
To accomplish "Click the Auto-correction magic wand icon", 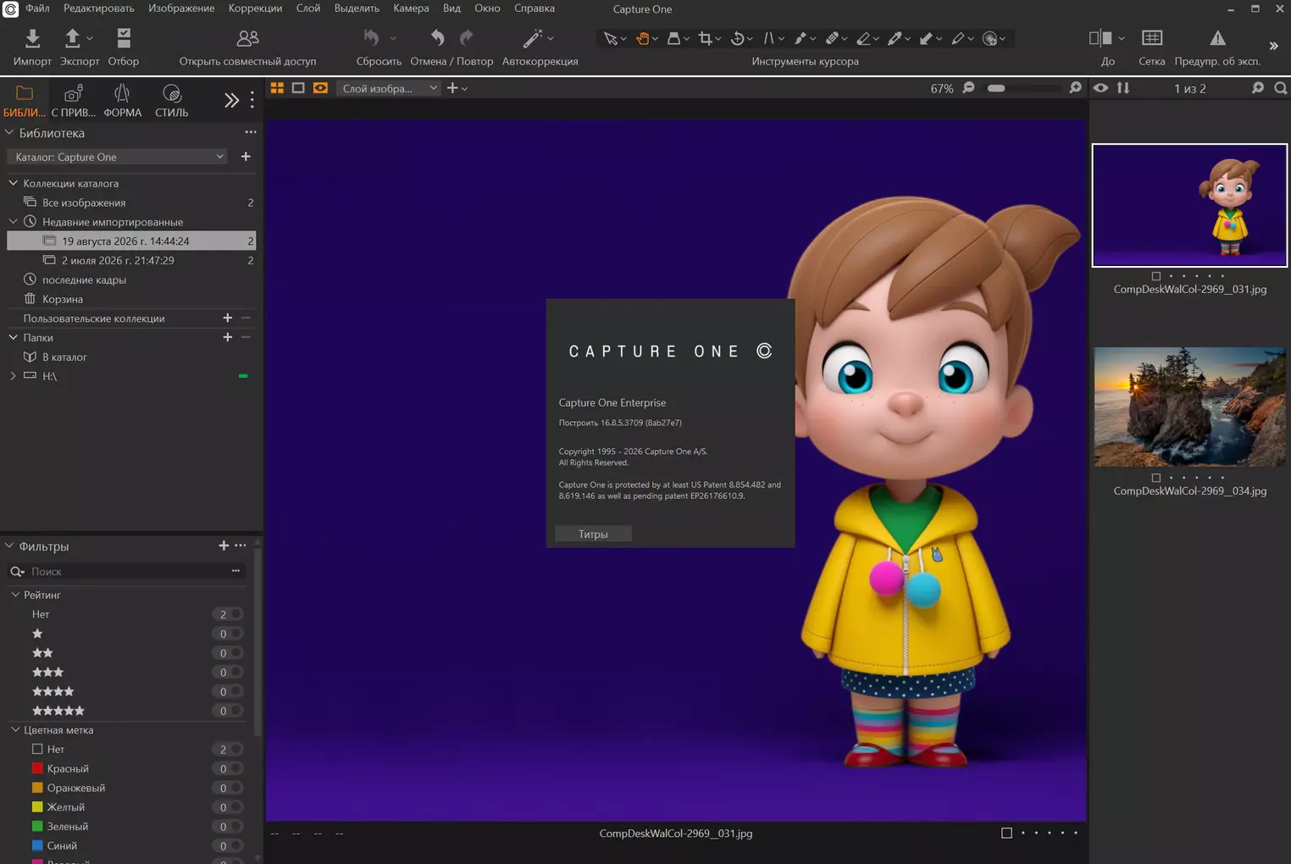I will (x=533, y=38).
